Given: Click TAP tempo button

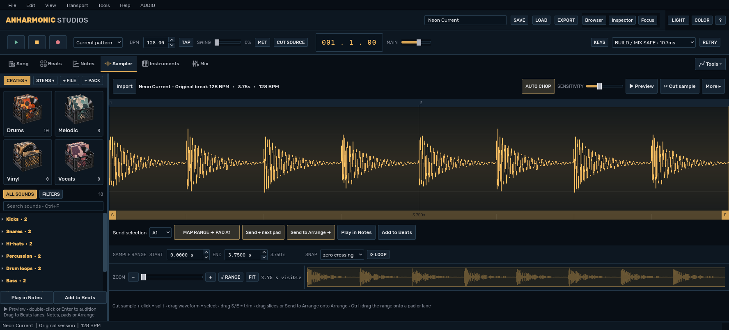Looking at the screenshot, I should click(186, 42).
